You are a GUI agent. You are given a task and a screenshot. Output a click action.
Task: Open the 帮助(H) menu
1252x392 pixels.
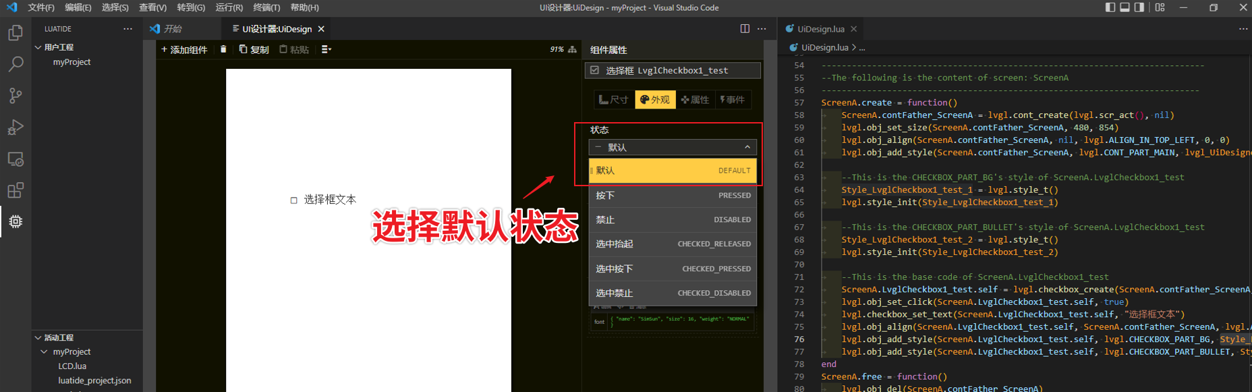click(305, 7)
